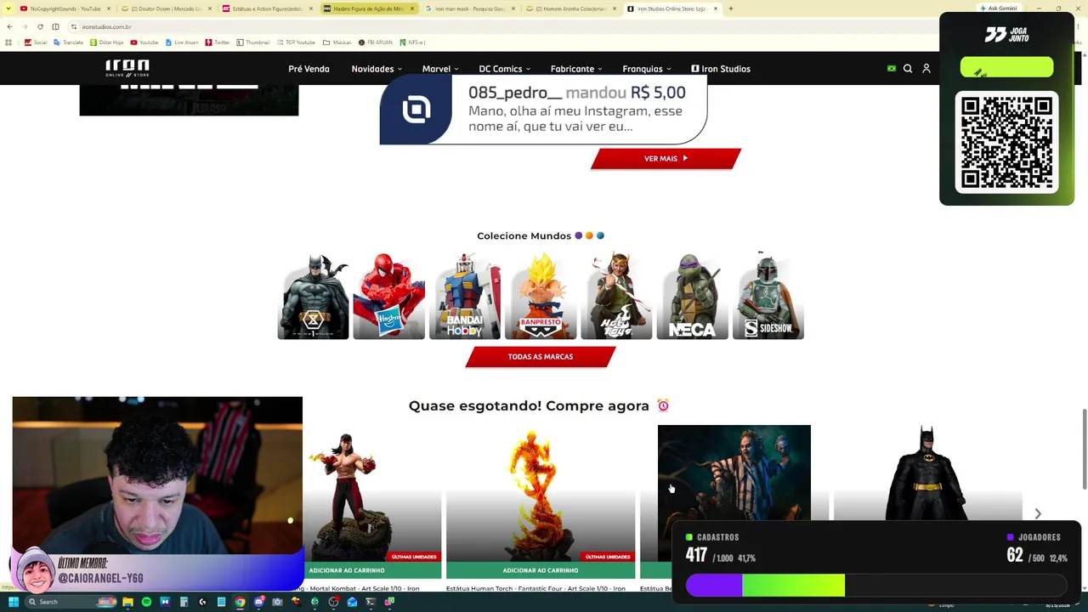
Task: Open the Terminal icon in the taskbar
Action: pos(371,602)
